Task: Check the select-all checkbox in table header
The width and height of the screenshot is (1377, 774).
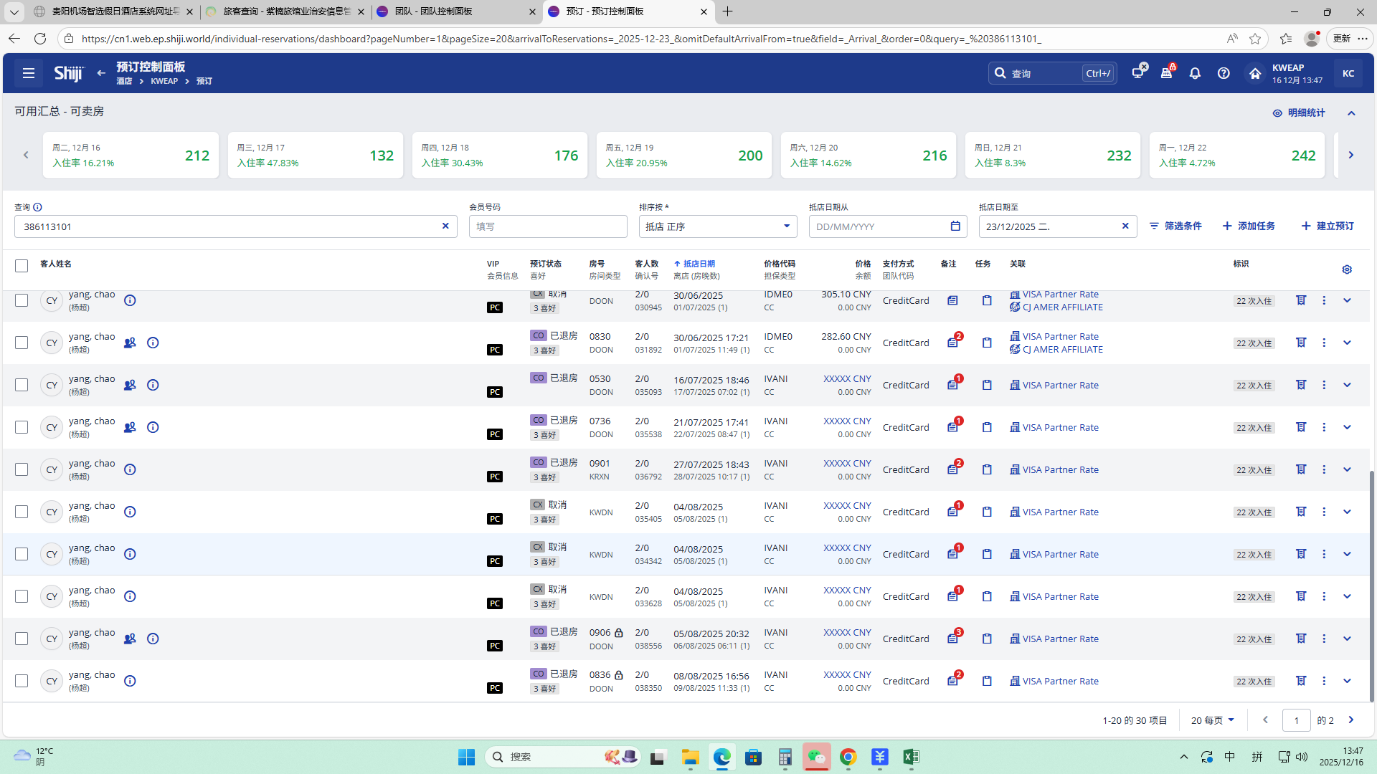Action: (22, 266)
